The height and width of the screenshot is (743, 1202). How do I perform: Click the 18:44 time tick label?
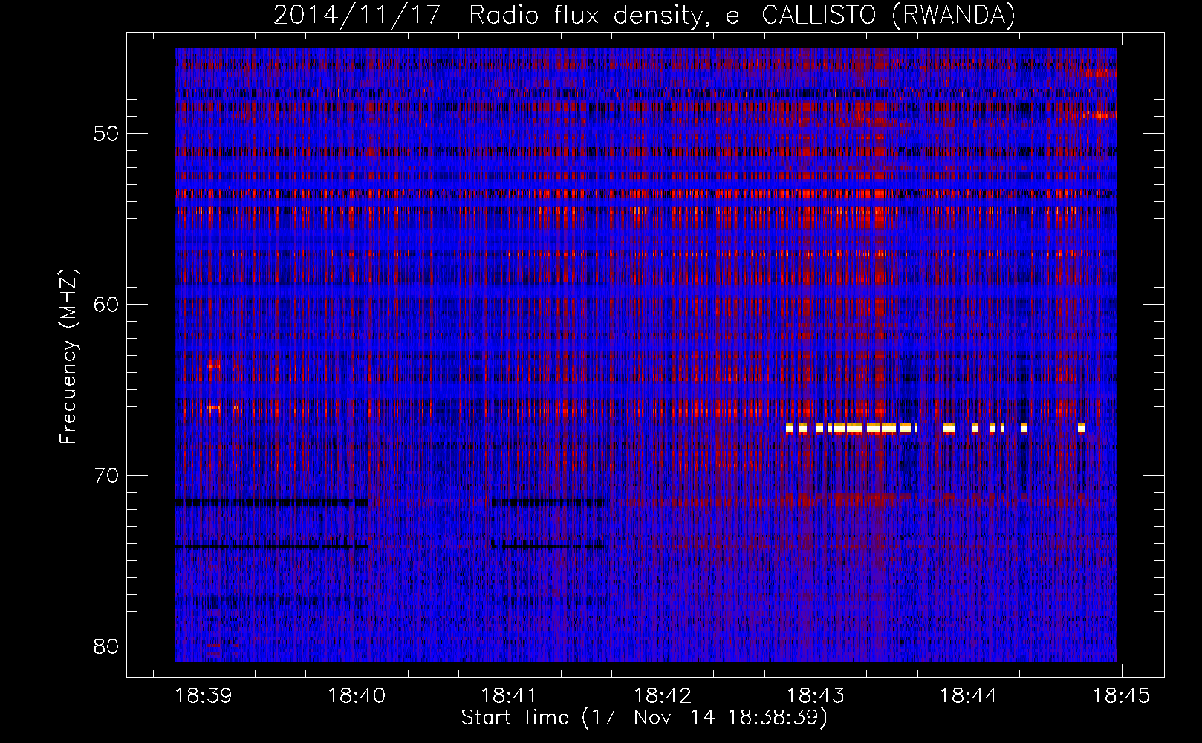coord(969,696)
